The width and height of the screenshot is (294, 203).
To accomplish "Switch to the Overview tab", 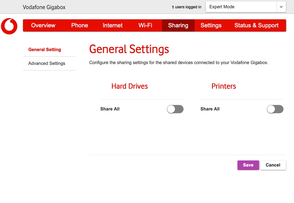I will click(43, 25).
